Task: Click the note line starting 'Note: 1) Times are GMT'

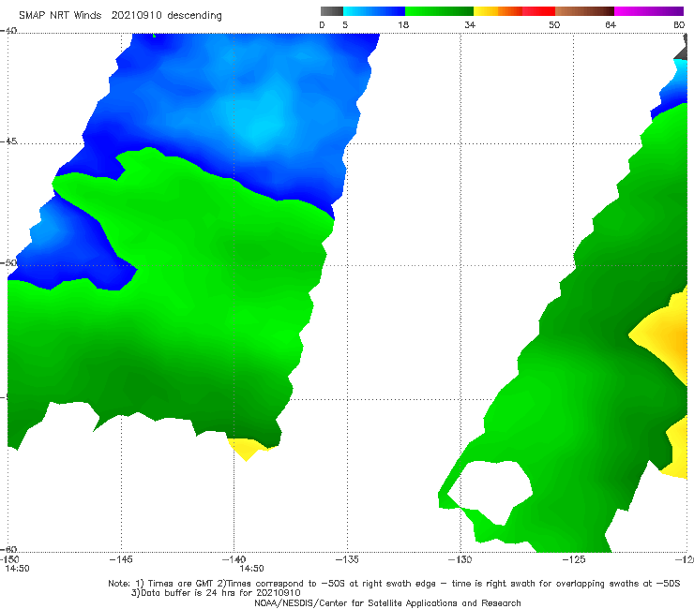Action: [x=394, y=584]
